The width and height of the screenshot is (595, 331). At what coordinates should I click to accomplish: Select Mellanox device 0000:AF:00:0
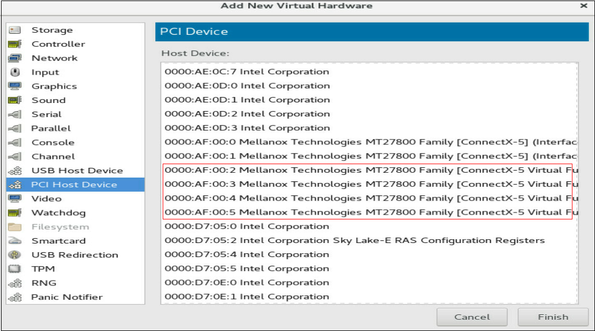tap(369, 142)
